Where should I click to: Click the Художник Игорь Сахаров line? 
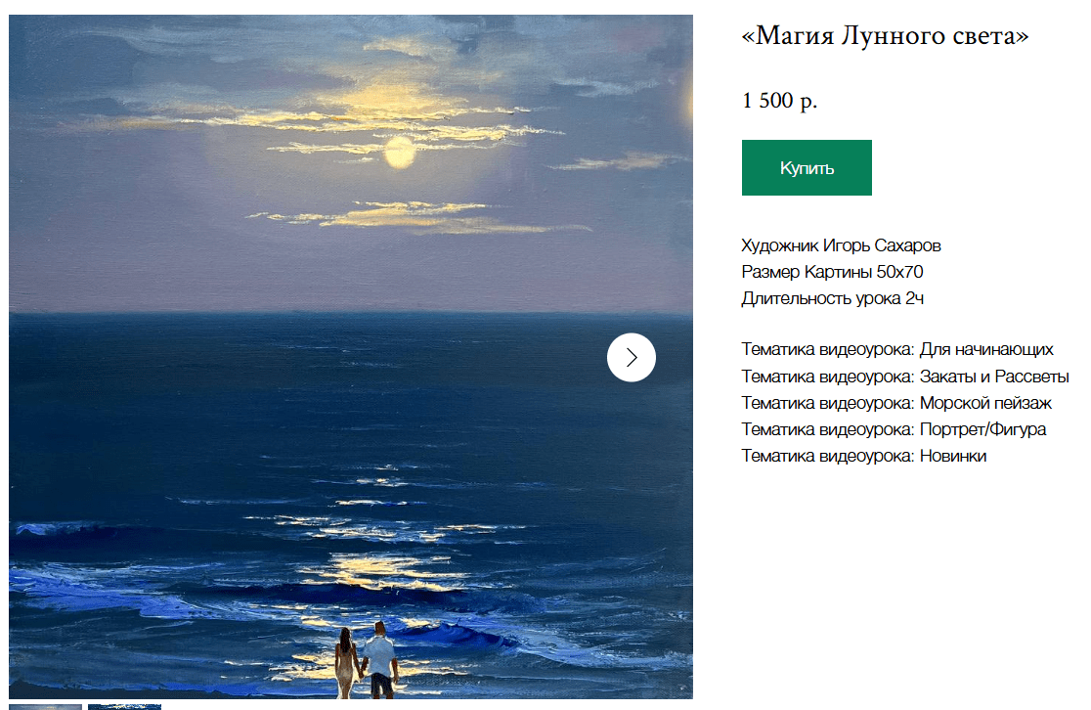click(841, 245)
